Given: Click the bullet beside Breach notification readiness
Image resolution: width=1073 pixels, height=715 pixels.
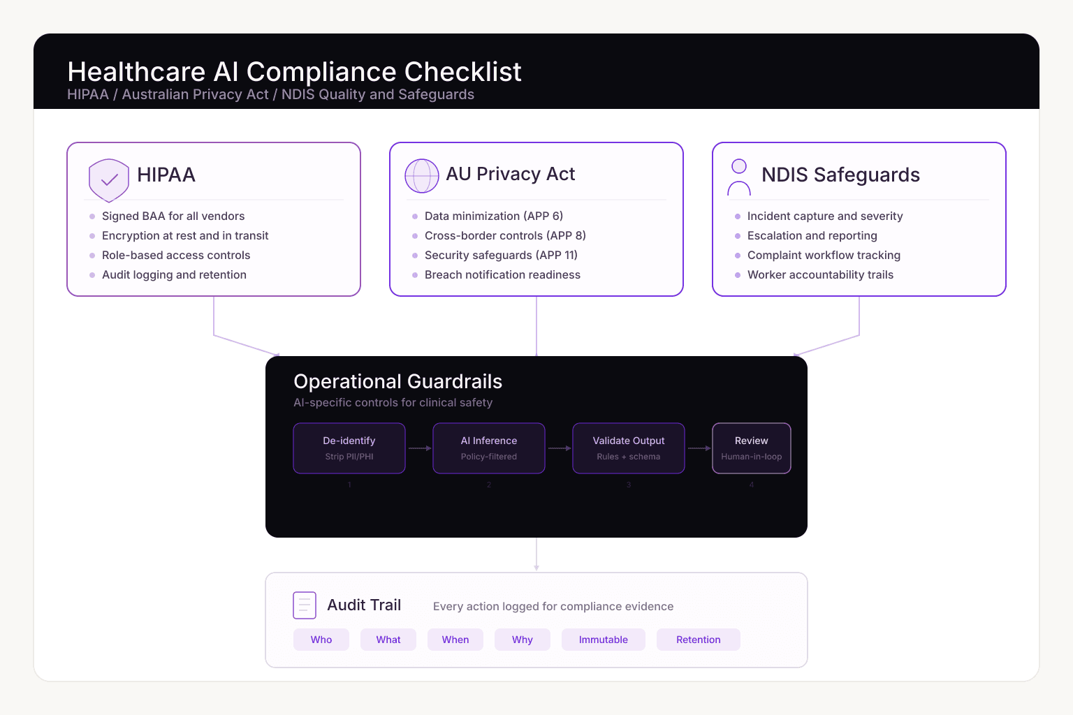Looking at the screenshot, I should point(414,275).
